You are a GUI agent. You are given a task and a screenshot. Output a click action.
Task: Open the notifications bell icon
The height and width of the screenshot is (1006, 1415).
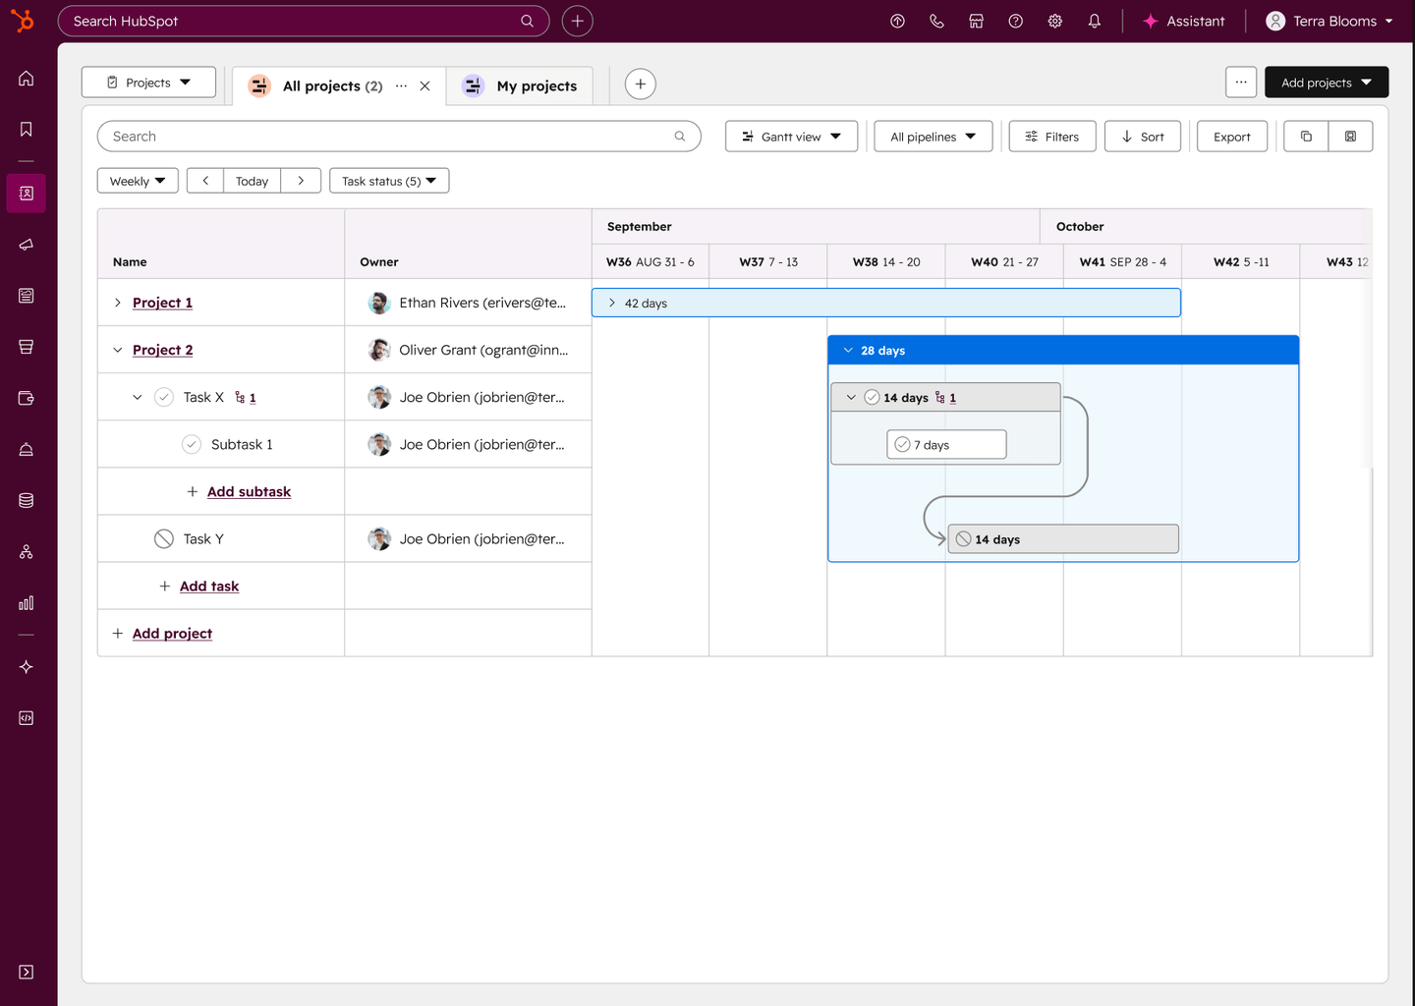[1094, 21]
